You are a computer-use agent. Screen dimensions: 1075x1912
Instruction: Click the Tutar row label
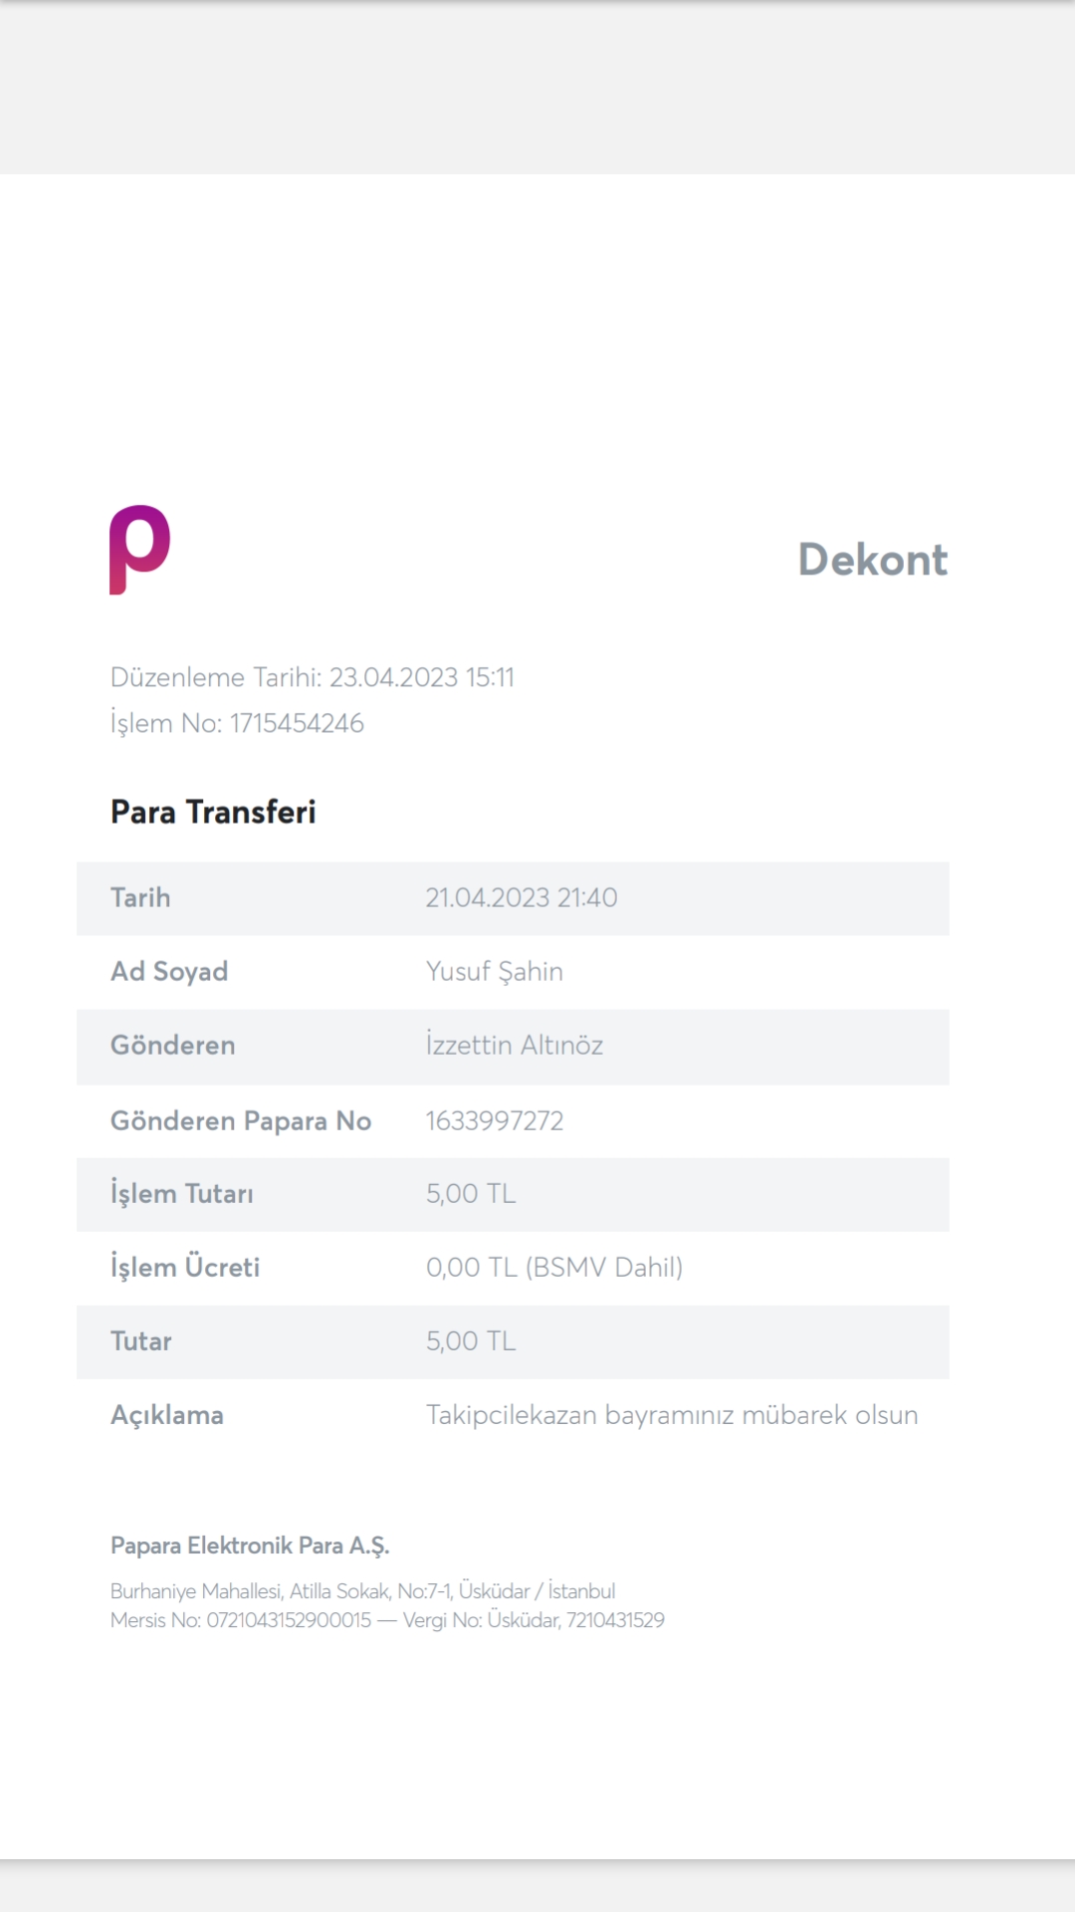(141, 1340)
